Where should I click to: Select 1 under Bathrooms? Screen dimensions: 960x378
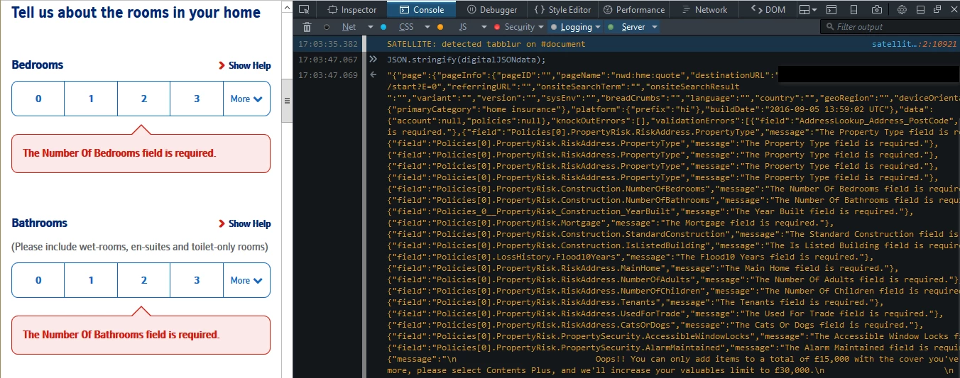[x=91, y=280]
